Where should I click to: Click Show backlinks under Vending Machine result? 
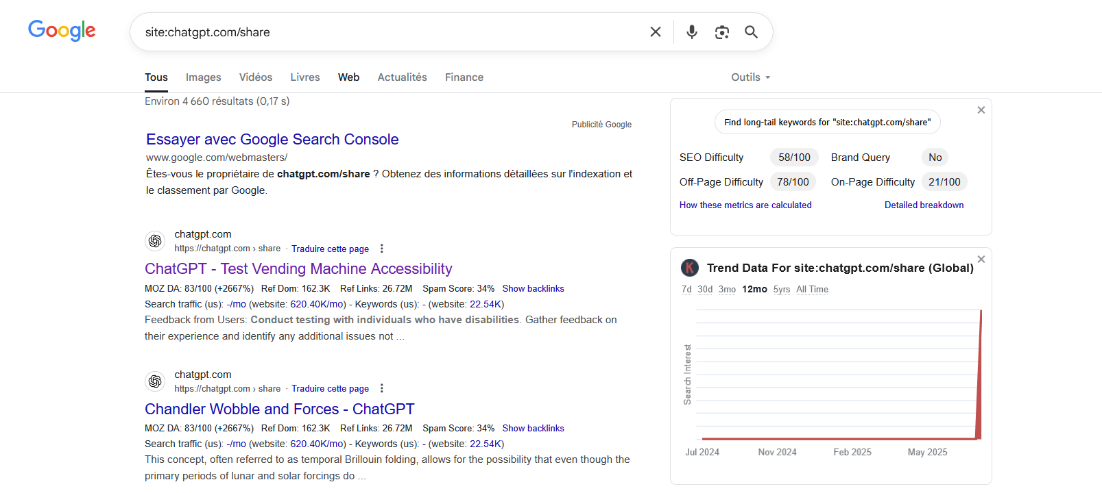click(534, 288)
